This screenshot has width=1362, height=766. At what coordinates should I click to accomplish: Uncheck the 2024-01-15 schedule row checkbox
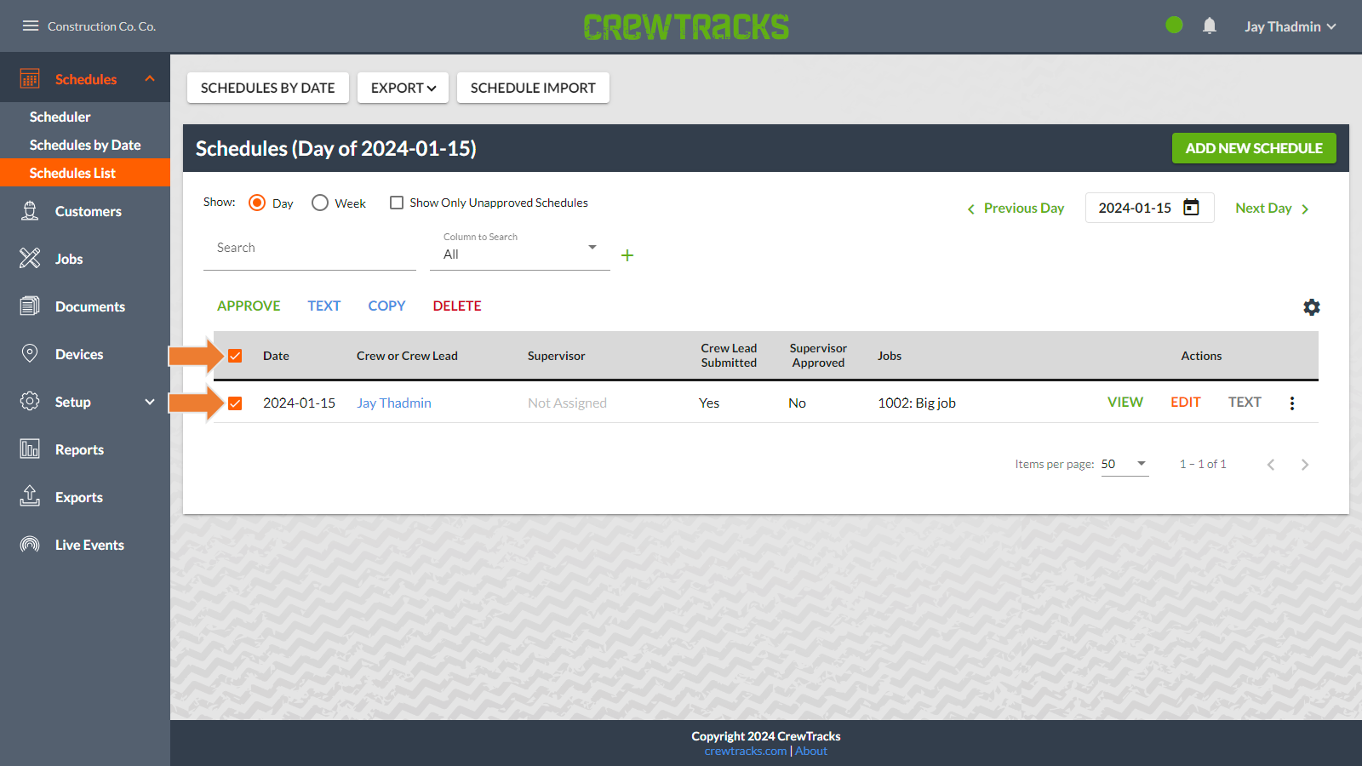coord(235,403)
